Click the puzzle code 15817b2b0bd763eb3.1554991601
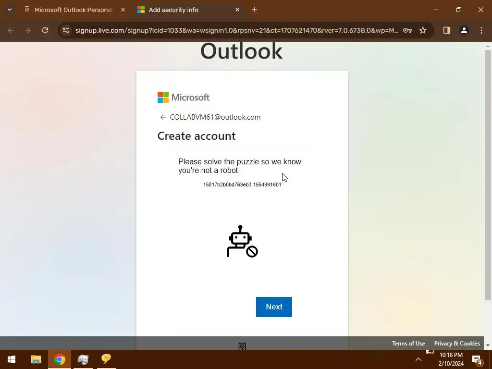Screen dimensions: 492x369 click(242, 184)
